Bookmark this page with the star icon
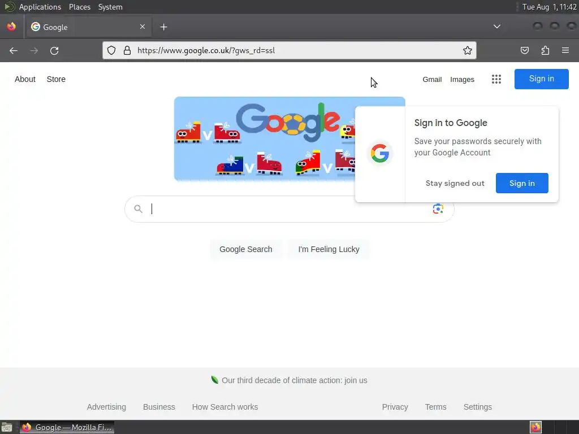The width and height of the screenshot is (579, 434). pyautogui.click(x=468, y=50)
